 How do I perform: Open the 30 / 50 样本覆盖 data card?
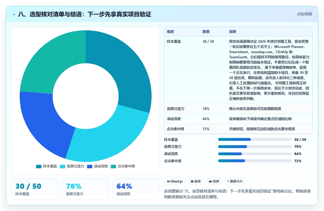coord(35,189)
